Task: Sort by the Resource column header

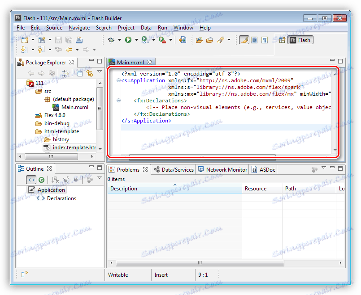Action: [262, 189]
